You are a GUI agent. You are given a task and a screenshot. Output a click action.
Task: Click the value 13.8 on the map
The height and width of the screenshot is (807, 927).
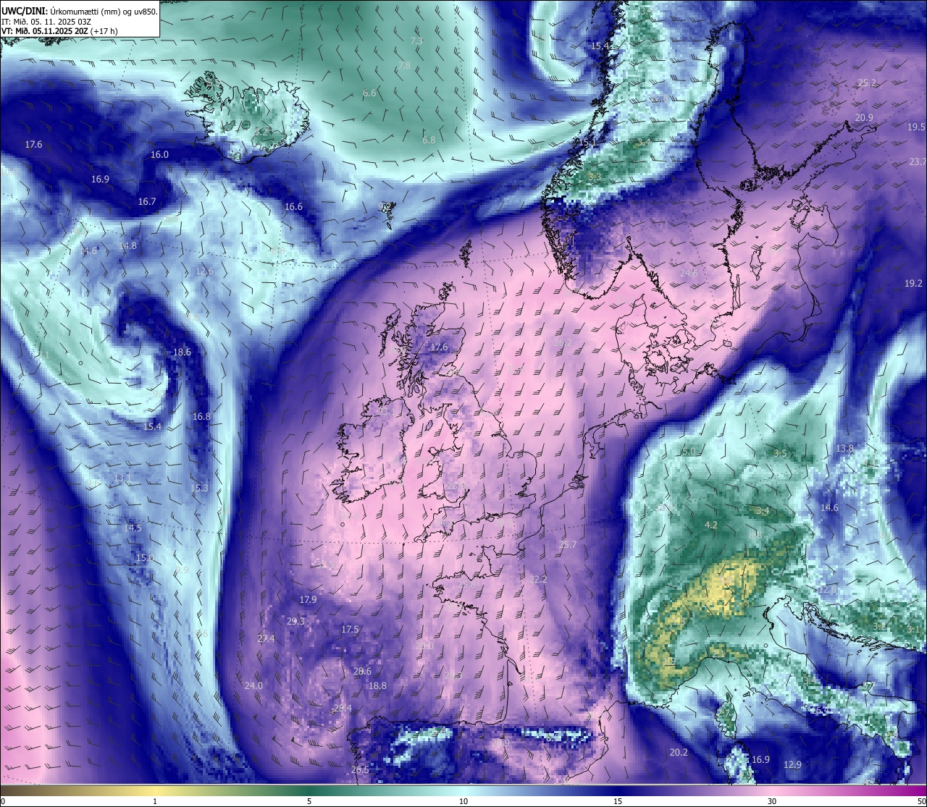click(844, 449)
